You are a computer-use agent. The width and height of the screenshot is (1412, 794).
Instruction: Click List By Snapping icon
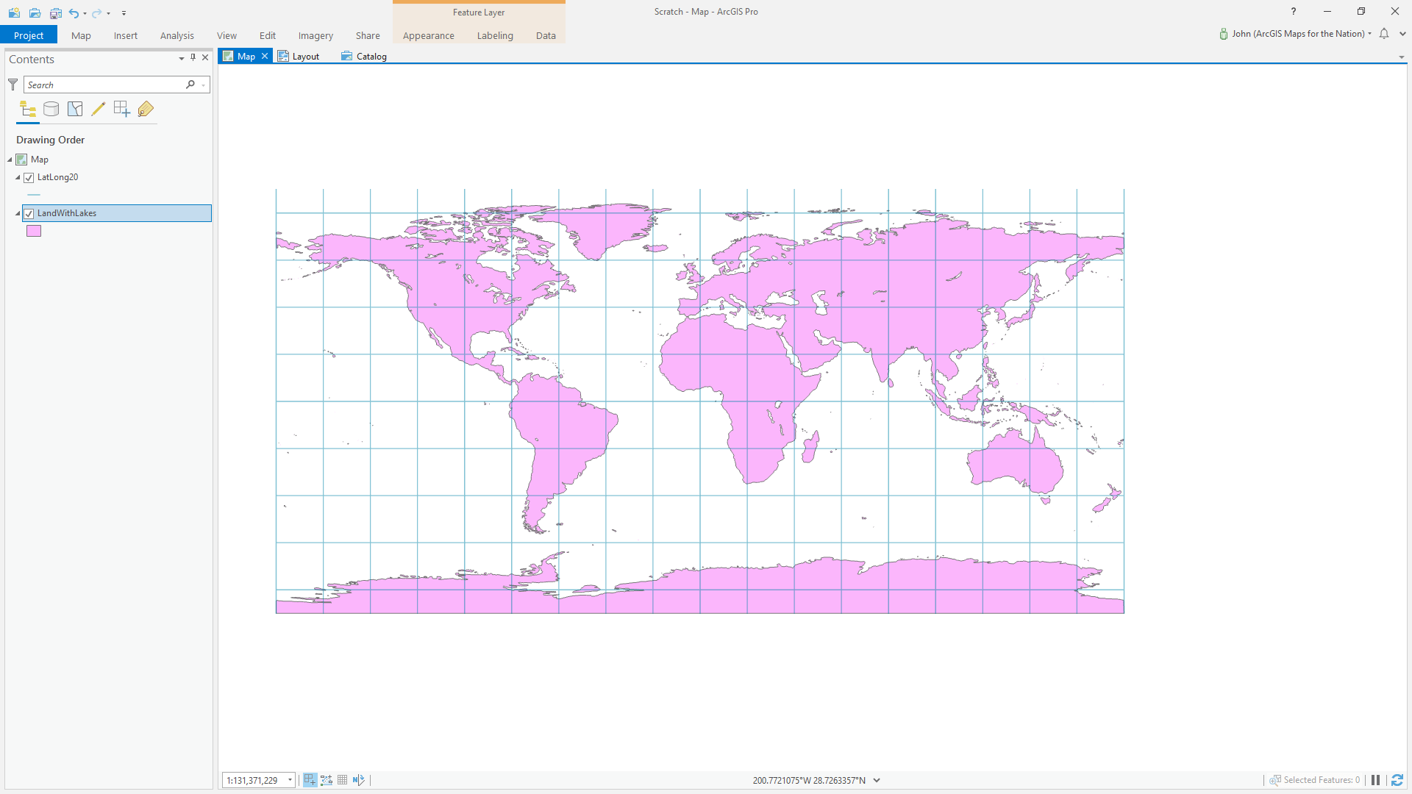(x=122, y=110)
